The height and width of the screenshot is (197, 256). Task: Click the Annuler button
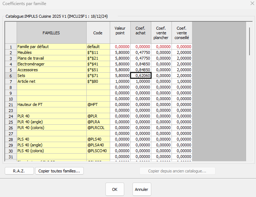[142, 189]
